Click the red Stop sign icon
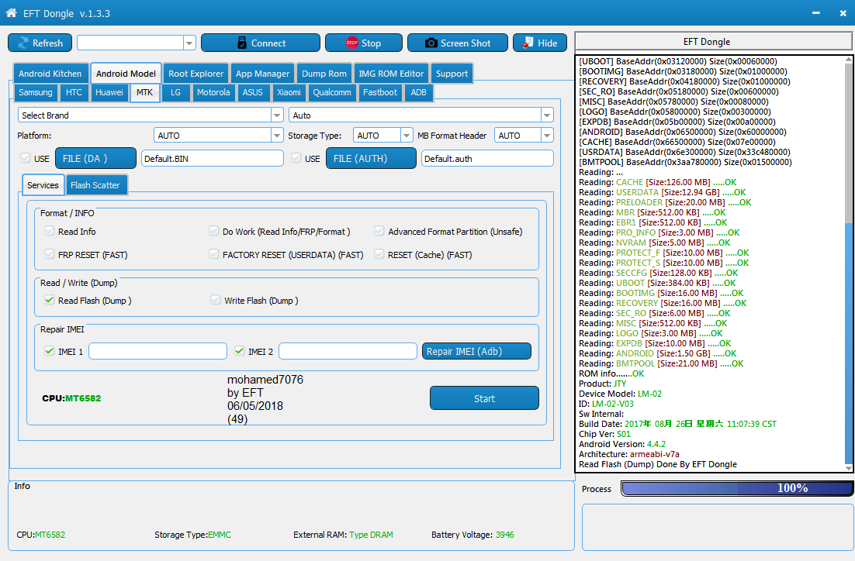855x561 pixels. pyautogui.click(x=351, y=43)
